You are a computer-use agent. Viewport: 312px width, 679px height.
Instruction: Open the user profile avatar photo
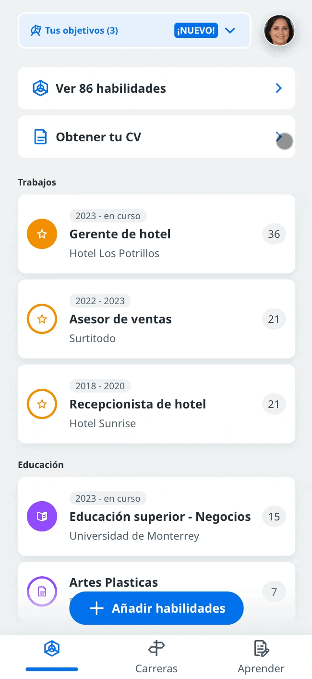[x=279, y=30]
